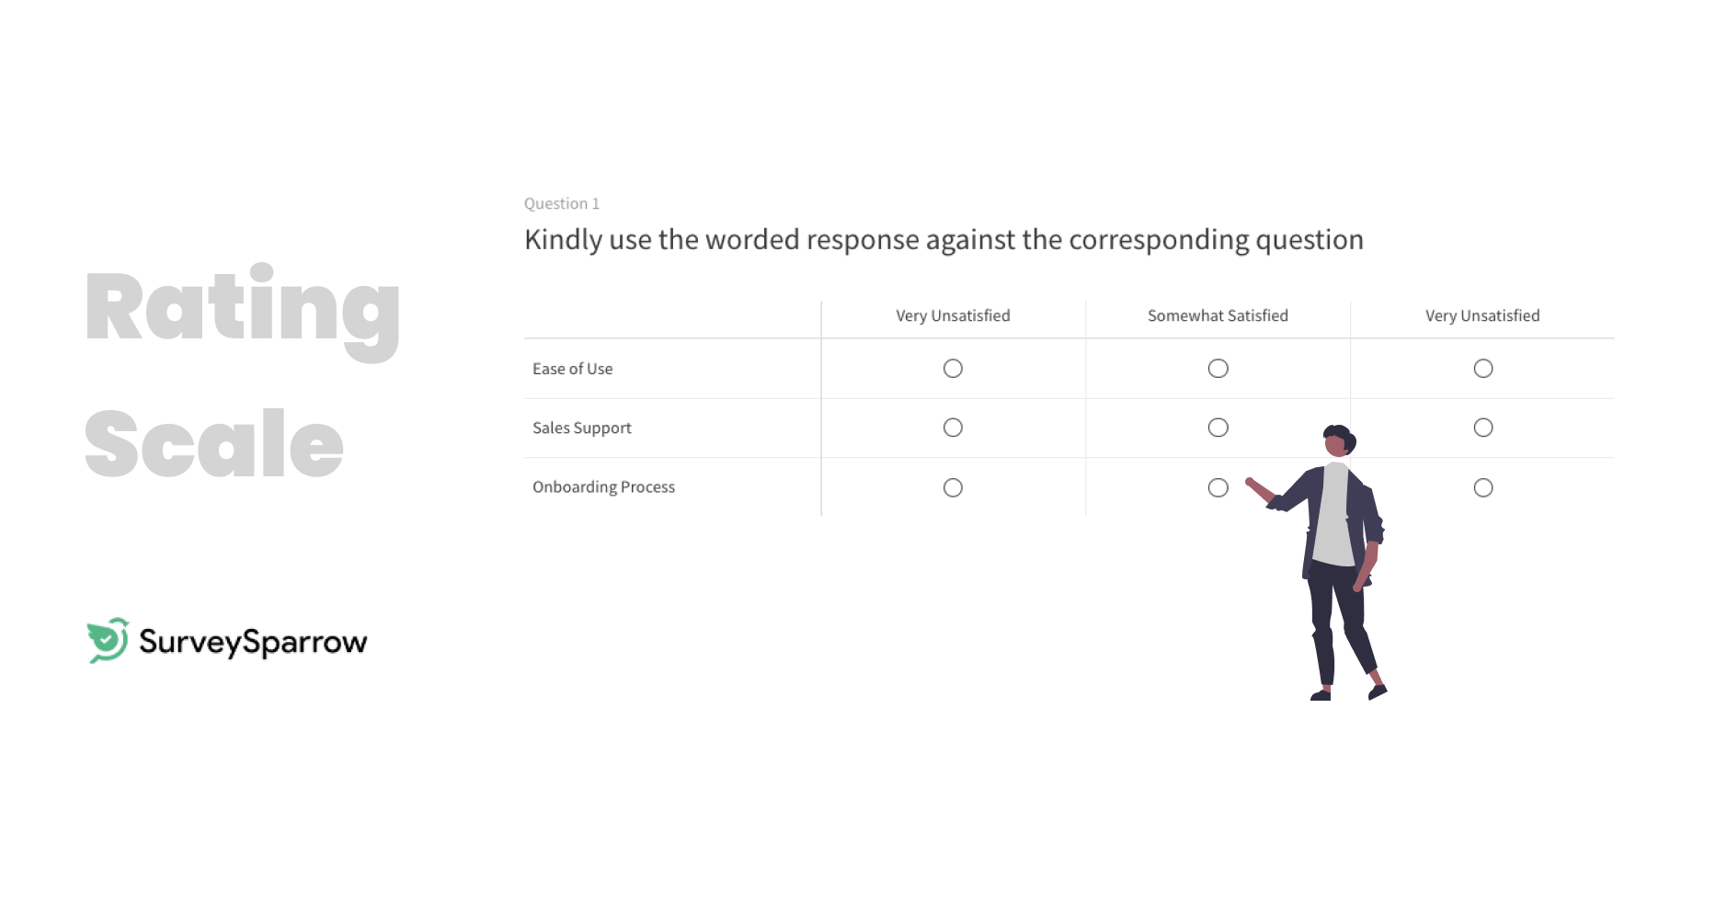Click the question text about worded responses

click(944, 239)
